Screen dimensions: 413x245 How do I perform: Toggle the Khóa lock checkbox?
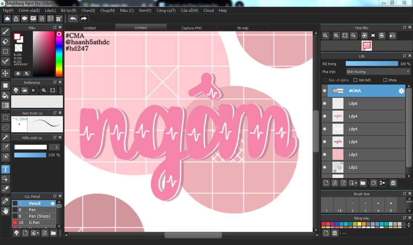point(385,80)
